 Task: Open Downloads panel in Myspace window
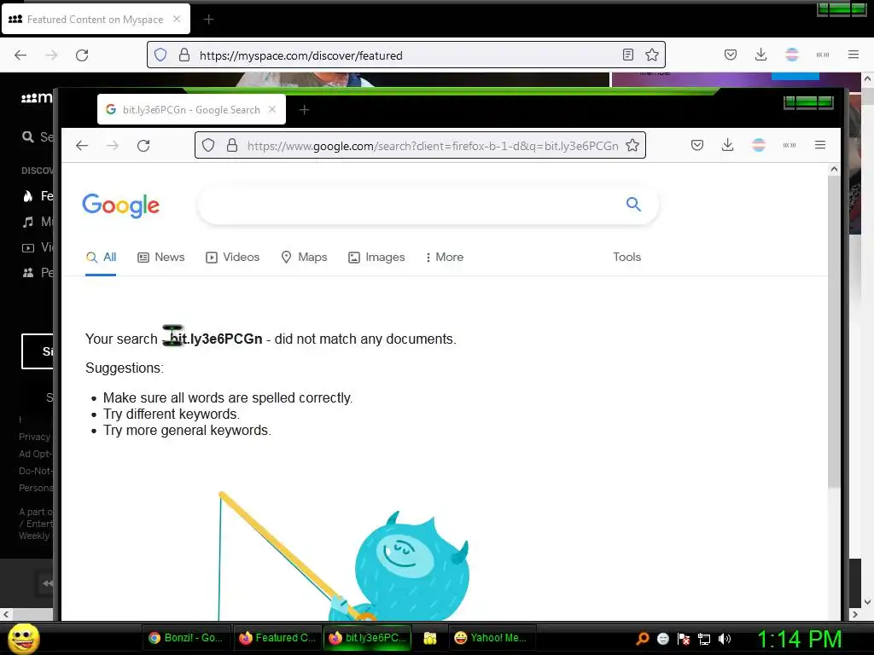point(760,55)
